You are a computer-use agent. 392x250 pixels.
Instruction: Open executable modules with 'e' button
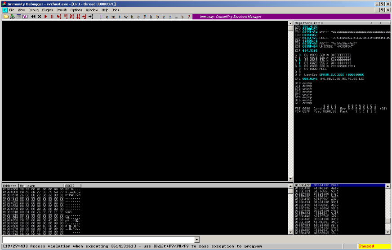point(107,17)
